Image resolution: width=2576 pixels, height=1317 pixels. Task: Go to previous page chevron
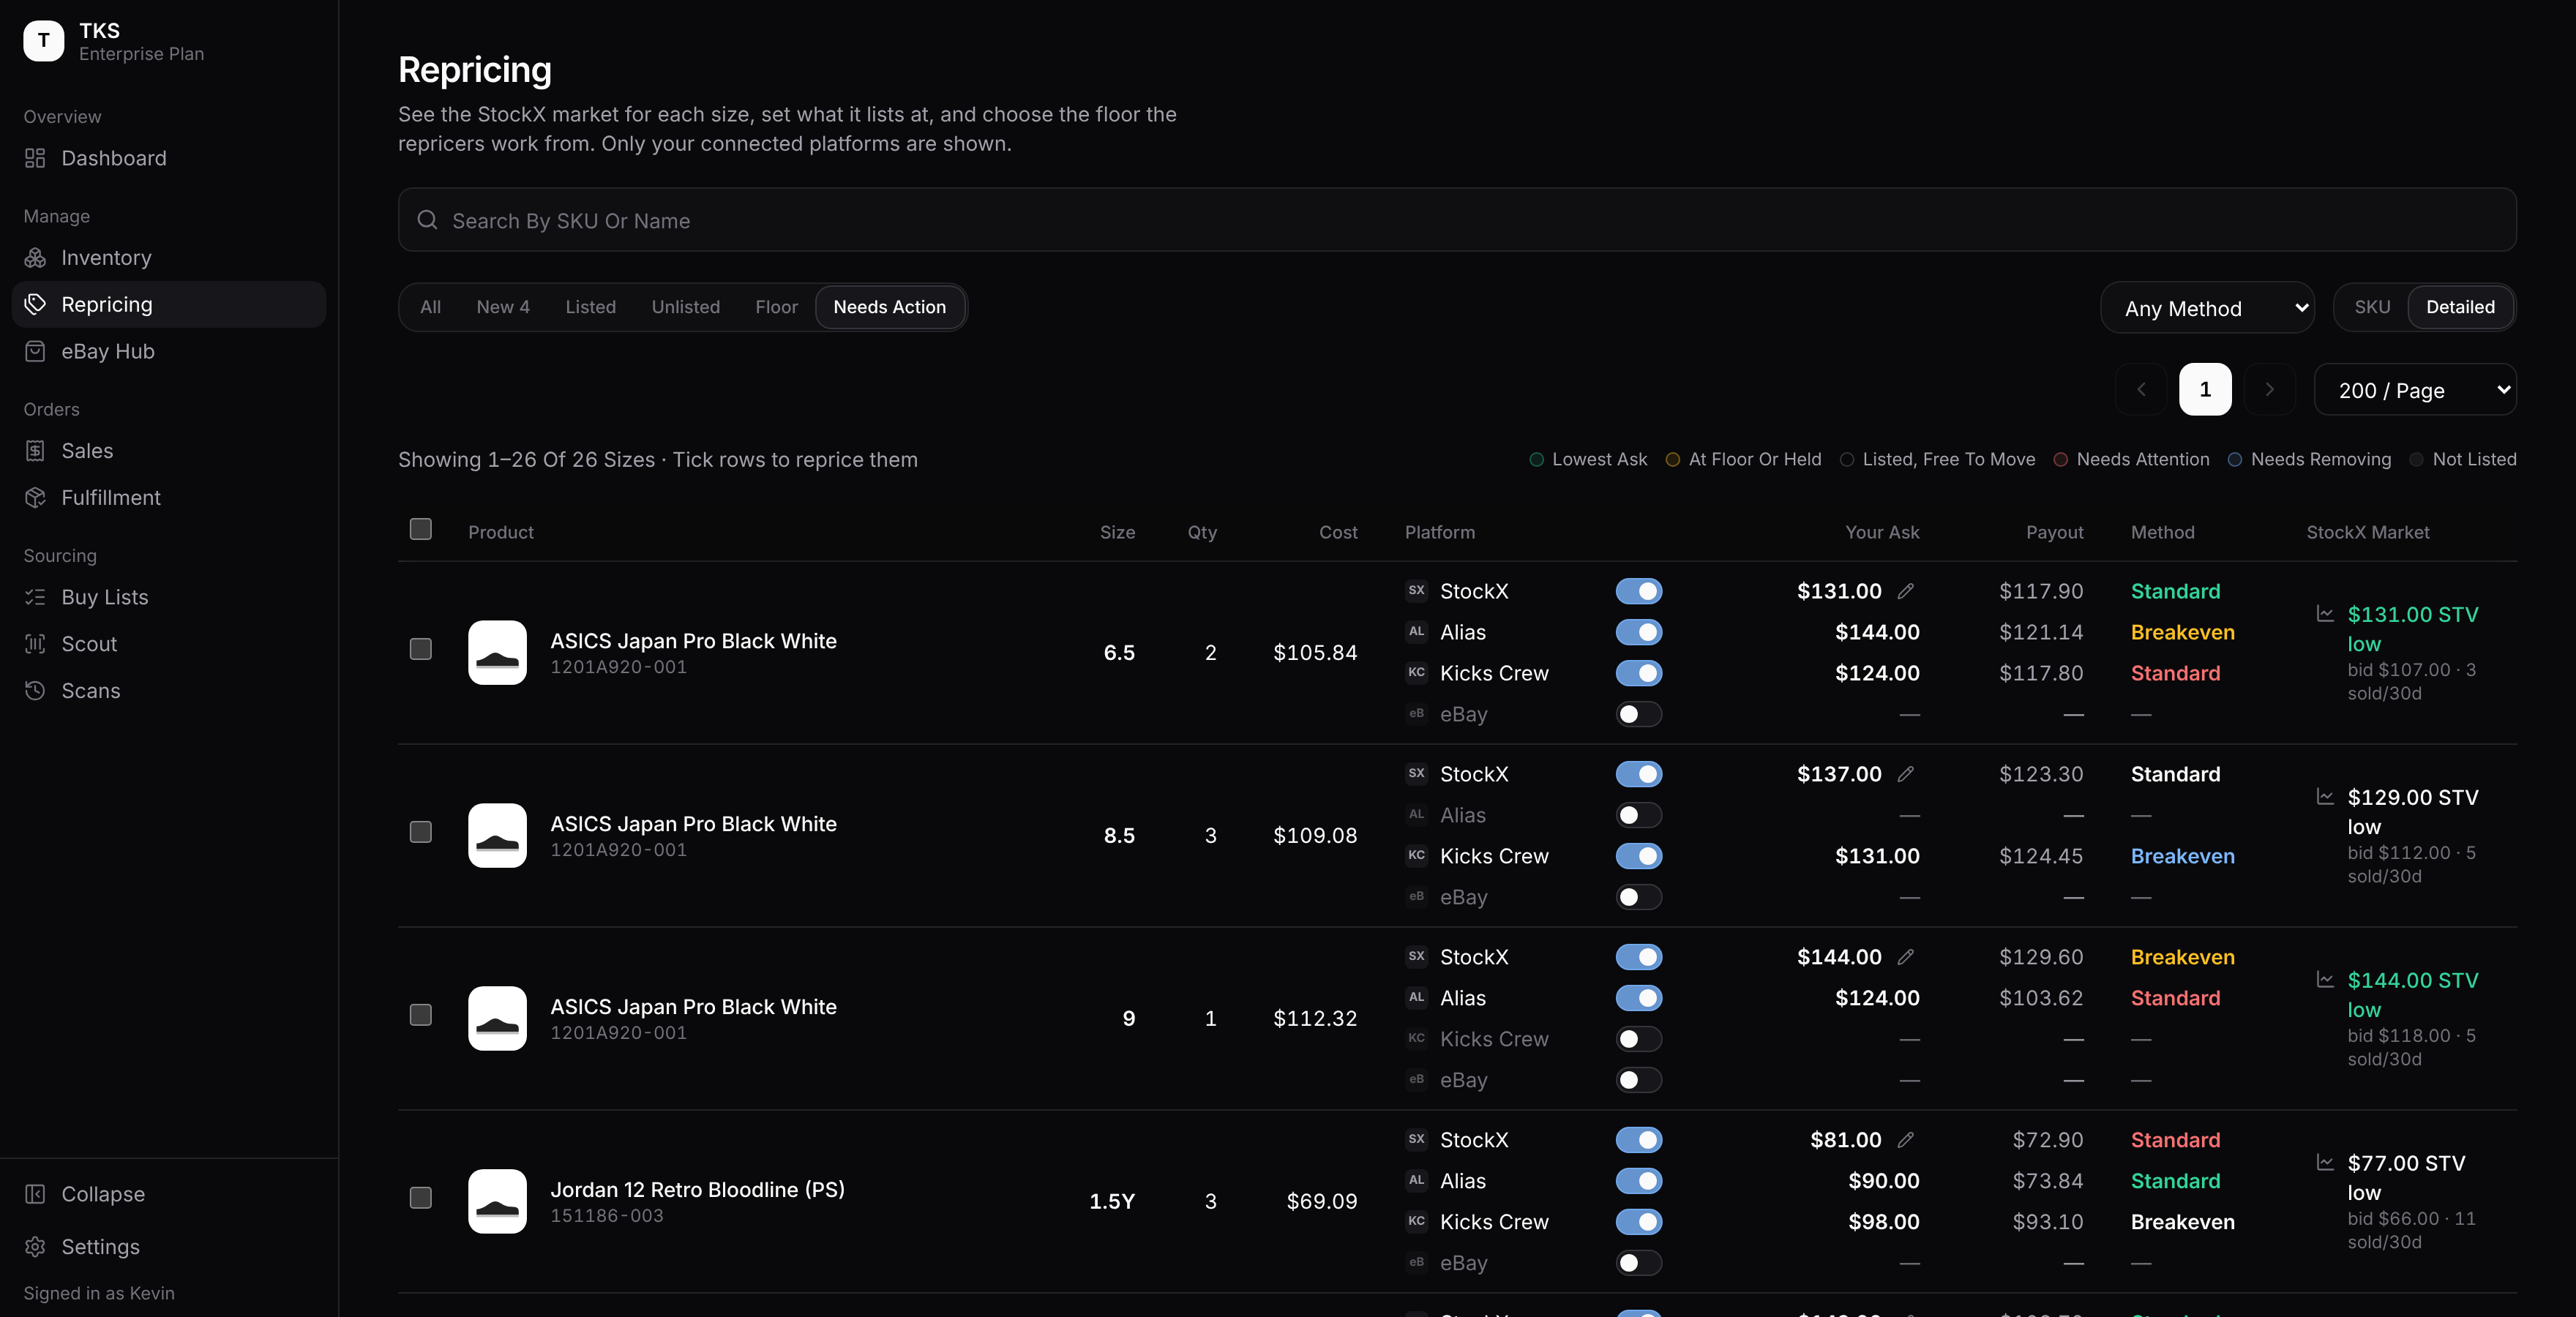click(2141, 390)
